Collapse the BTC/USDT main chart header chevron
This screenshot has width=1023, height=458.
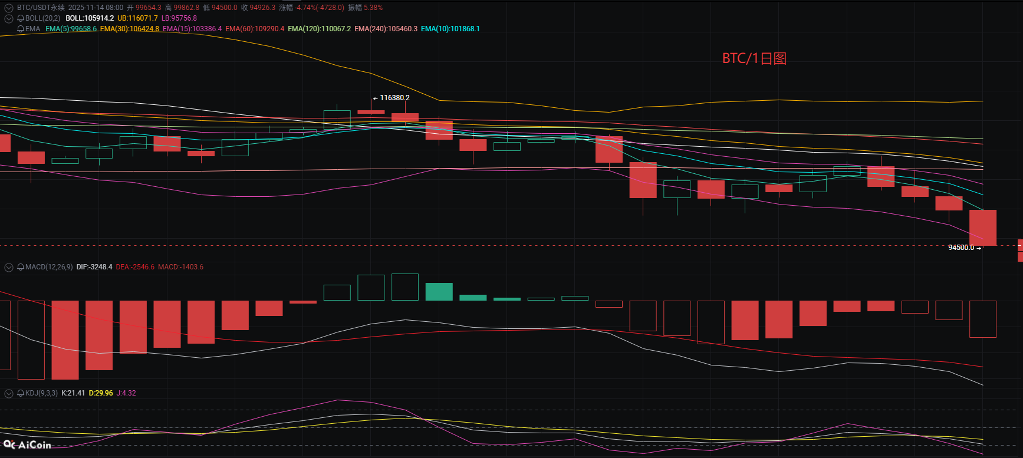(x=8, y=8)
